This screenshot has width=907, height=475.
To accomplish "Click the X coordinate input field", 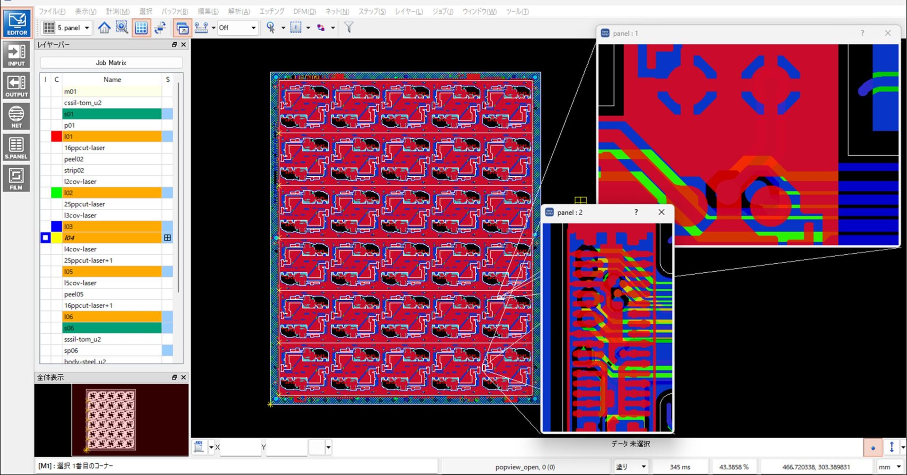I will coord(240,447).
